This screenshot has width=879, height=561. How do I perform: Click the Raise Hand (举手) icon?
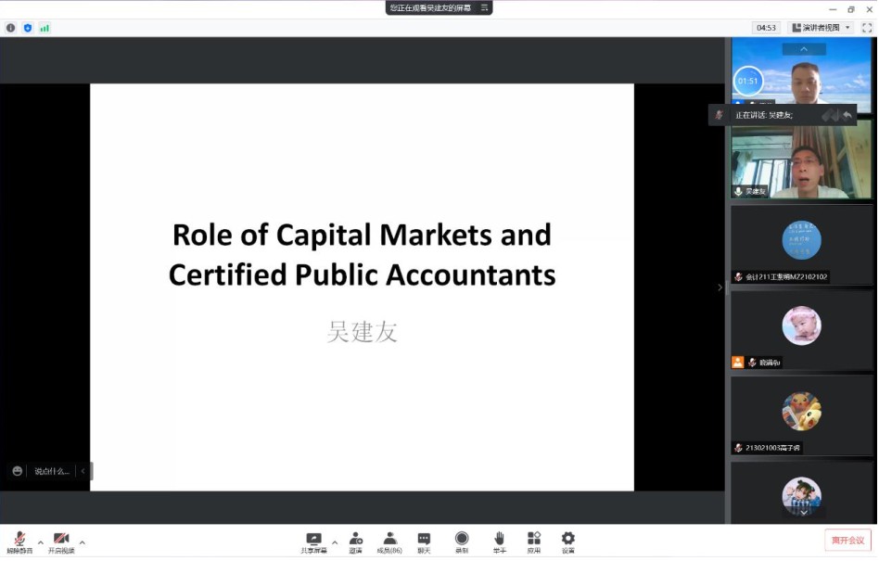[x=499, y=539]
